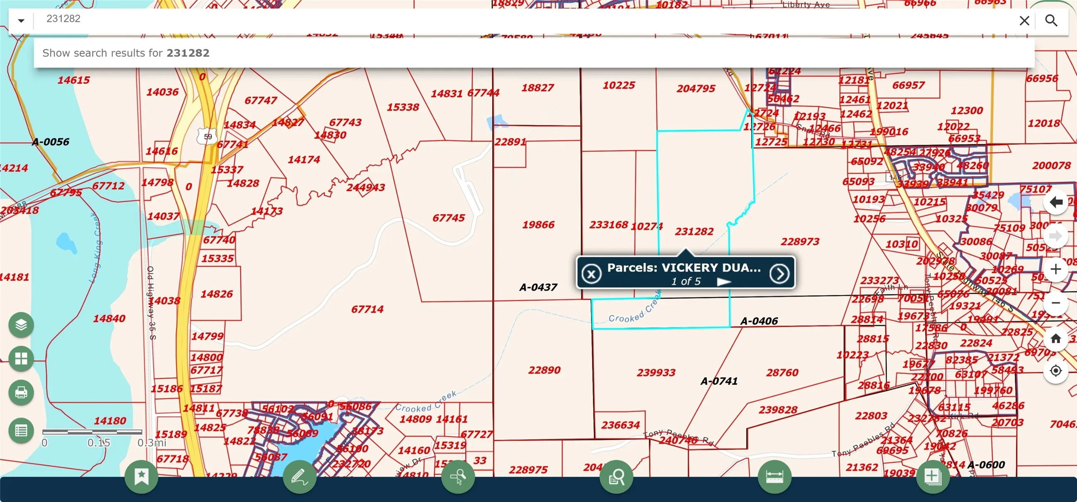Open the Draw pencil tool

(x=299, y=477)
